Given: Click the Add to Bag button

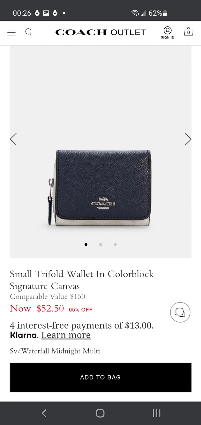Looking at the screenshot, I should point(100,377).
